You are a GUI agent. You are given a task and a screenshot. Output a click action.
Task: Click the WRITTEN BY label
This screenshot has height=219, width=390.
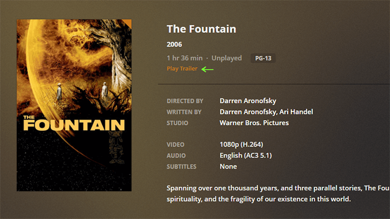coord(184,112)
